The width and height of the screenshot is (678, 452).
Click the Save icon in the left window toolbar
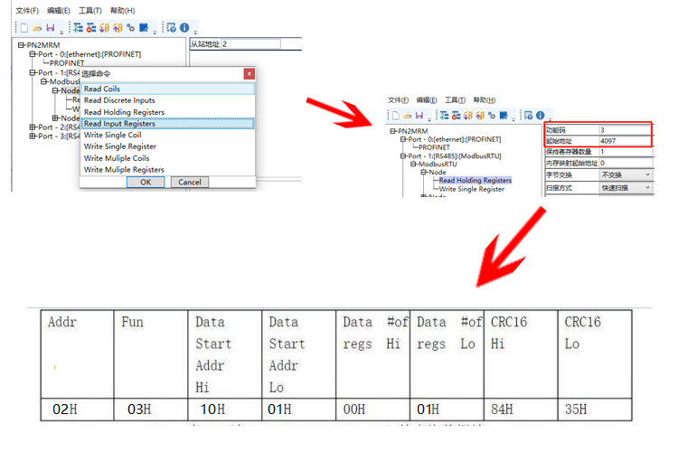click(50, 28)
